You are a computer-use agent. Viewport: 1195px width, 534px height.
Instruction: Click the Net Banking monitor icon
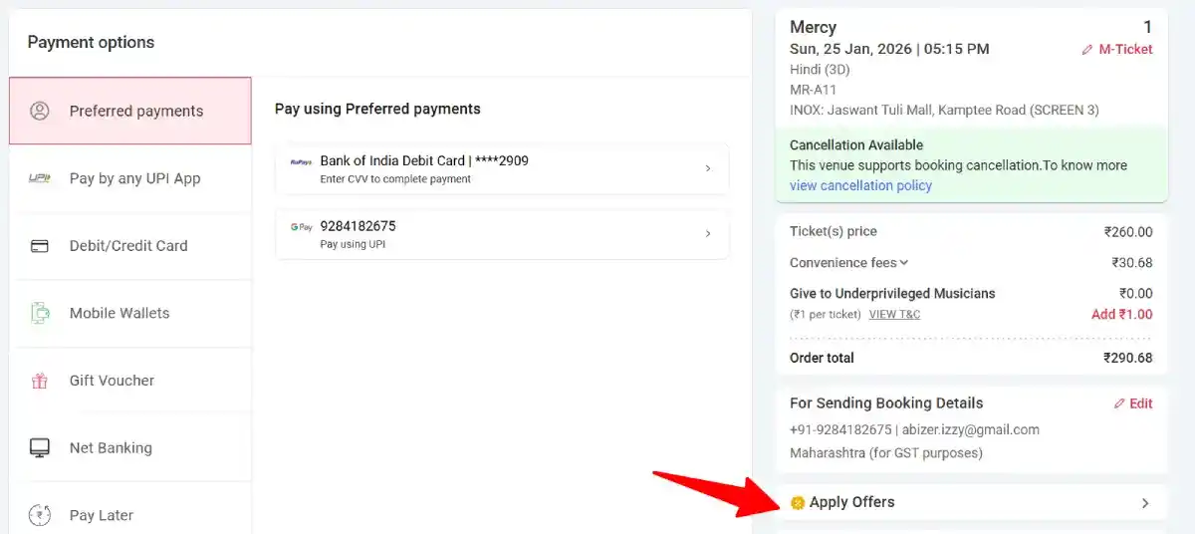40,448
